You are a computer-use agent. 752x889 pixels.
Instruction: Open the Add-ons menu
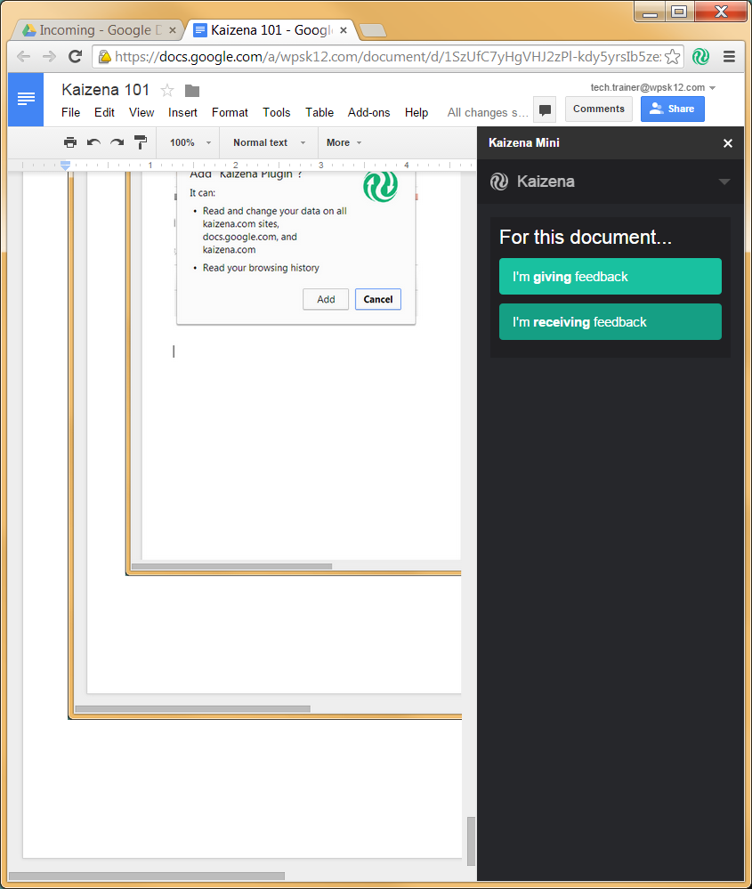[x=368, y=112]
